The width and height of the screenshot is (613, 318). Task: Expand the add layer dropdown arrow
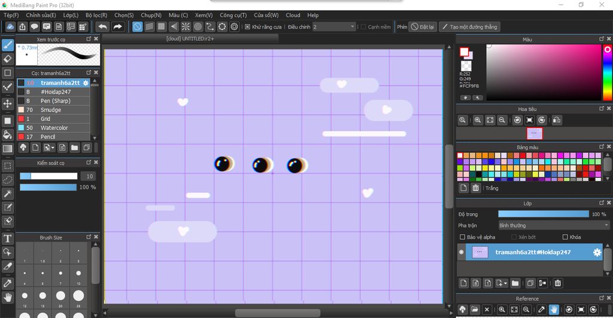pos(506,283)
